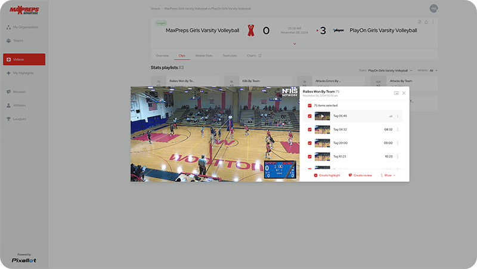Image resolution: width=477 pixels, height=269 pixels.
Task: Expand game details with red chevron
Action: 295,44
